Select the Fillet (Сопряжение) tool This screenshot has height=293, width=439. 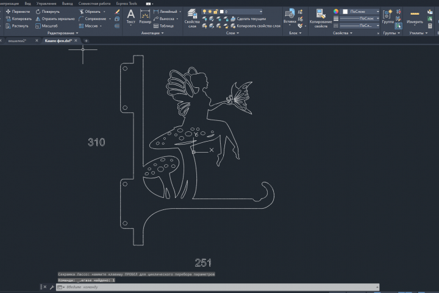point(93,19)
